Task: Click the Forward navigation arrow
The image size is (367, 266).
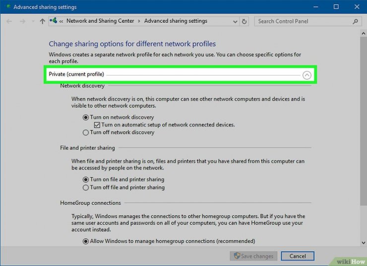Action: (x=23, y=22)
